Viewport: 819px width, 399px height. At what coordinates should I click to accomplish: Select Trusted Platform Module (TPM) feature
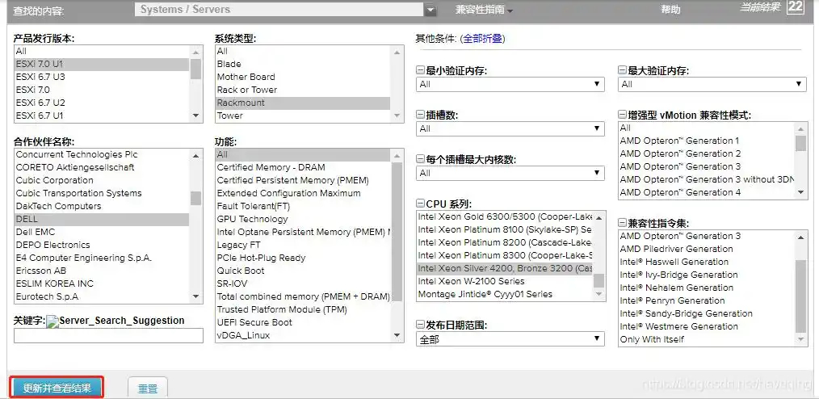tap(302, 309)
